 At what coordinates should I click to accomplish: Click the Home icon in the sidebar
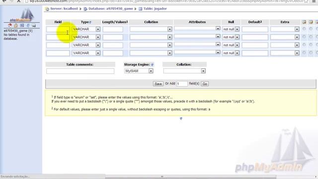tap(16, 25)
